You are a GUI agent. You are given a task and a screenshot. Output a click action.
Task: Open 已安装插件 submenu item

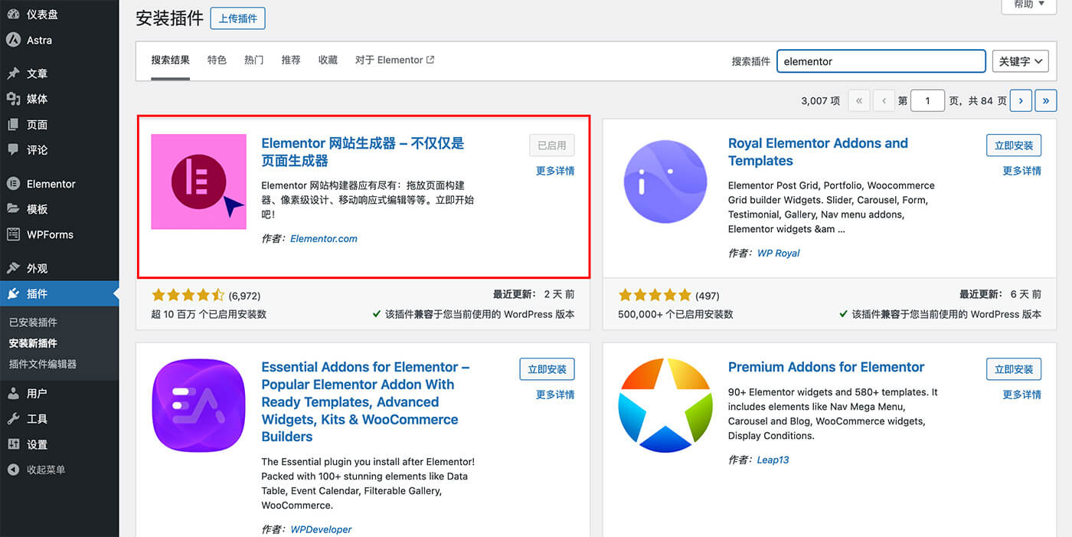pos(33,323)
